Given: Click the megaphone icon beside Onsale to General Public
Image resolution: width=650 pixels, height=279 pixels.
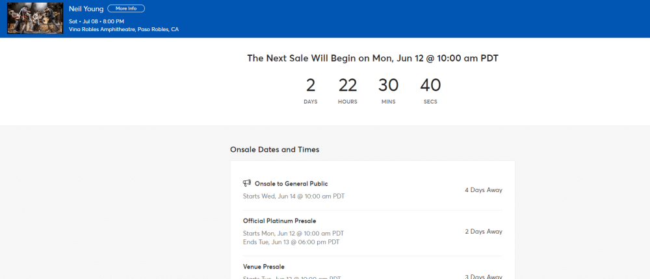Looking at the screenshot, I should [247, 184].
